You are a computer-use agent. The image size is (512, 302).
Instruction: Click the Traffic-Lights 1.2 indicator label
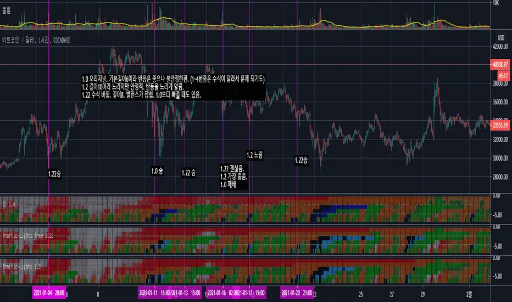21,267
